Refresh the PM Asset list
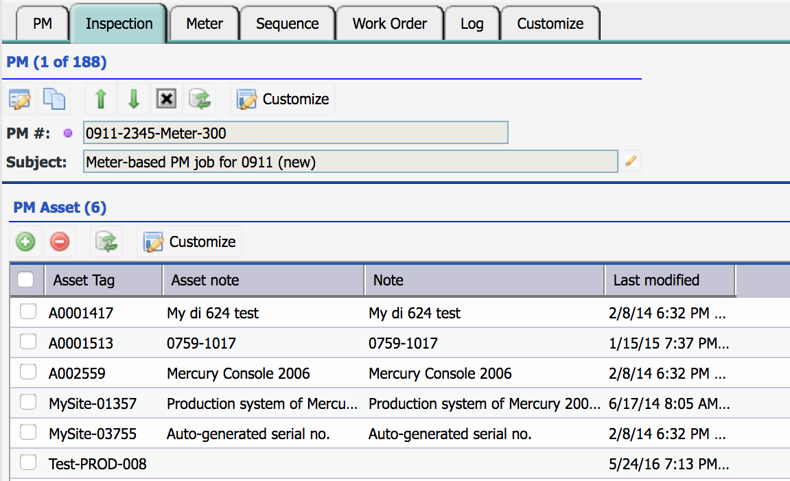This screenshot has width=790, height=481. (x=106, y=242)
